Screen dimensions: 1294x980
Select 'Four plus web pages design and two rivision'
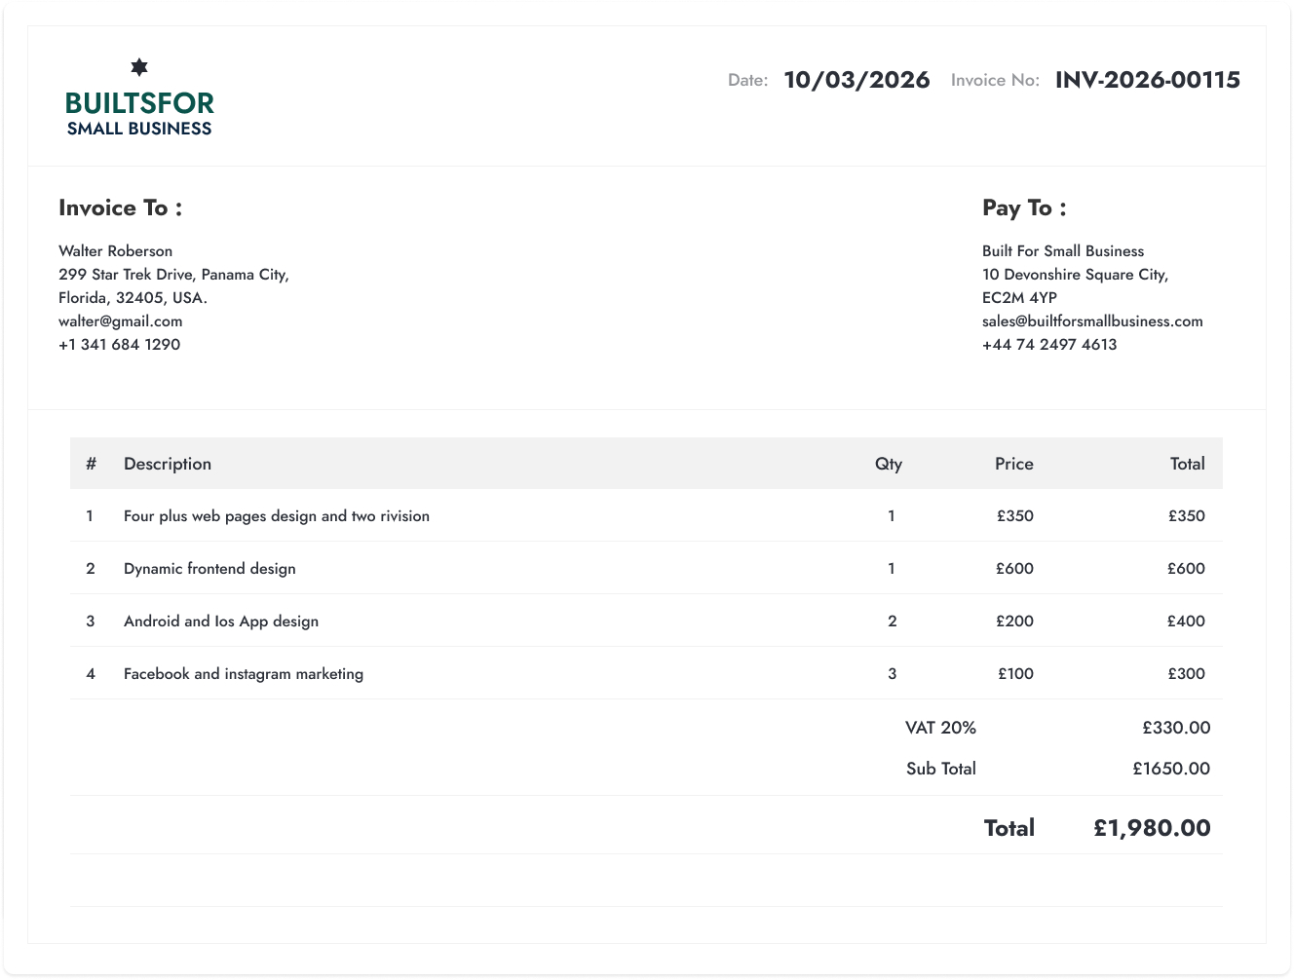(x=277, y=516)
